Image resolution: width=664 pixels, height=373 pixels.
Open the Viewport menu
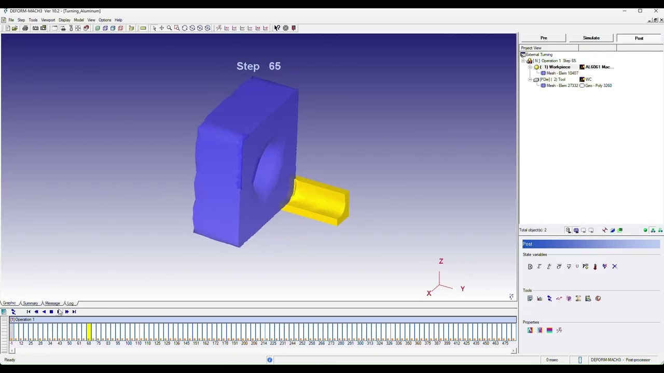(48, 20)
